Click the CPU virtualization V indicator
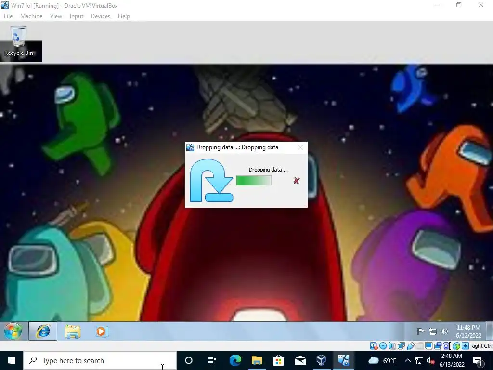 [x=447, y=346]
